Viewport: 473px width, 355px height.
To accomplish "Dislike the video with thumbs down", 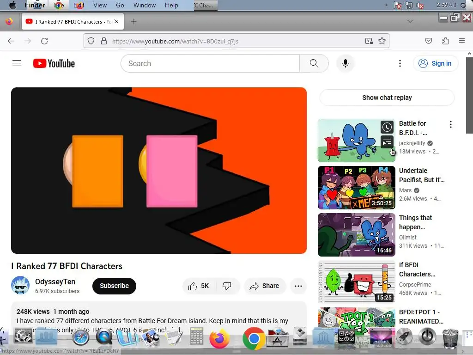I will (x=227, y=286).
